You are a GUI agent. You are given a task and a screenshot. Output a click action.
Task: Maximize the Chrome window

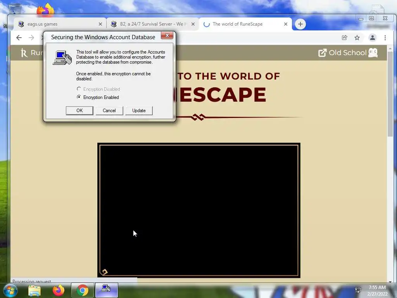tap(371, 19)
